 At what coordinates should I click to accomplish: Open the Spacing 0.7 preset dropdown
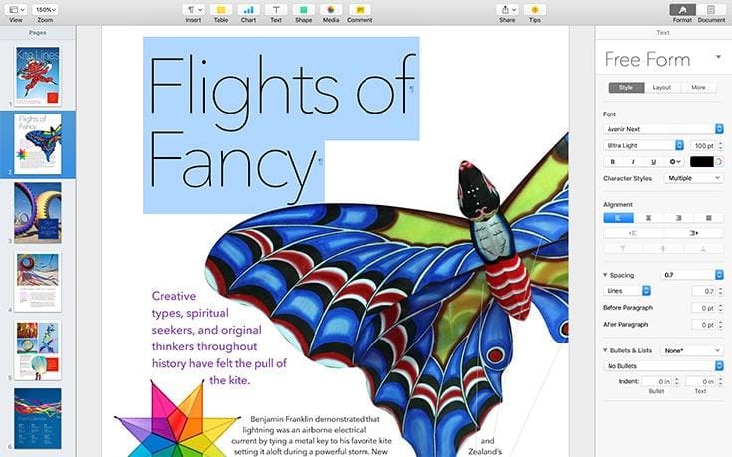(692, 275)
